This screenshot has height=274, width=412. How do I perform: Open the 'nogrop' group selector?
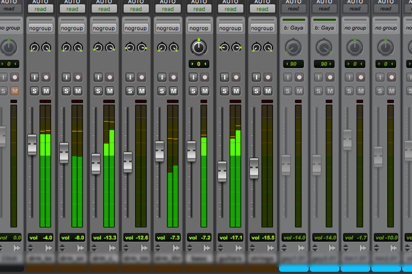pos(199,28)
